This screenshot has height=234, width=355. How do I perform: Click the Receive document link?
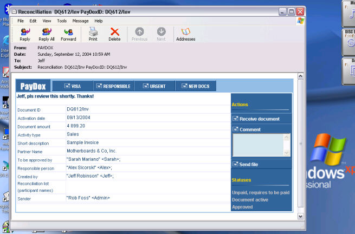click(x=260, y=119)
